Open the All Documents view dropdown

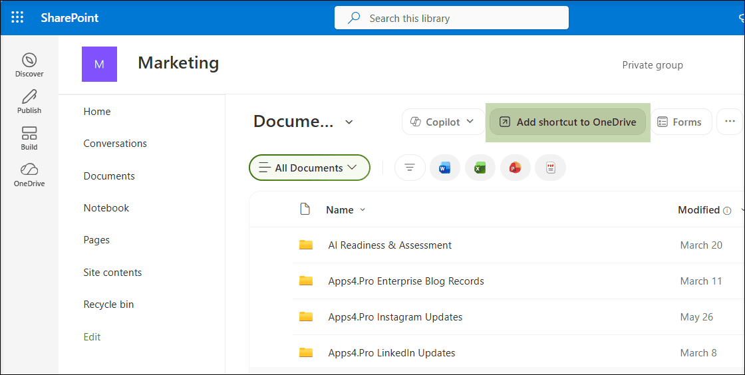[309, 168]
